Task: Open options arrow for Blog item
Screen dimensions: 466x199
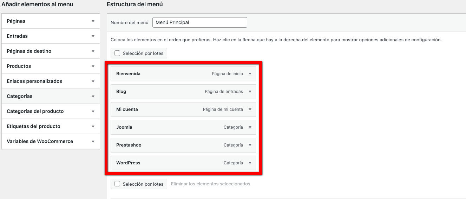Action: [250, 92]
